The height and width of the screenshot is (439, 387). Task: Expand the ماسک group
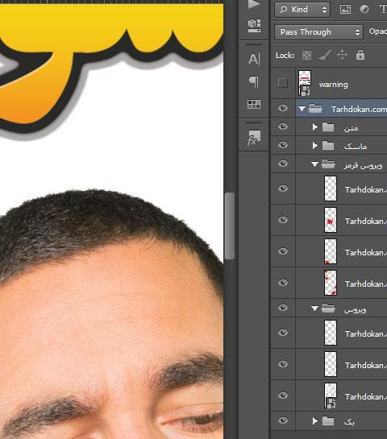pyautogui.click(x=315, y=146)
